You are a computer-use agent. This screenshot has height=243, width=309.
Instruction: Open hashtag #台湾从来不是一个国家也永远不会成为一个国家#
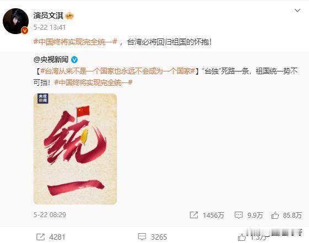tap(118, 71)
